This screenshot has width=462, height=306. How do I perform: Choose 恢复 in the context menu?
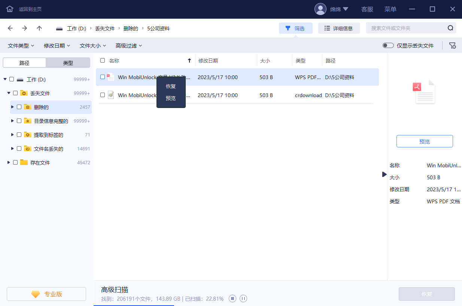click(x=171, y=86)
